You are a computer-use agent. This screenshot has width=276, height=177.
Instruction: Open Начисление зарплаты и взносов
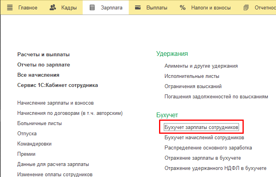point(55,103)
